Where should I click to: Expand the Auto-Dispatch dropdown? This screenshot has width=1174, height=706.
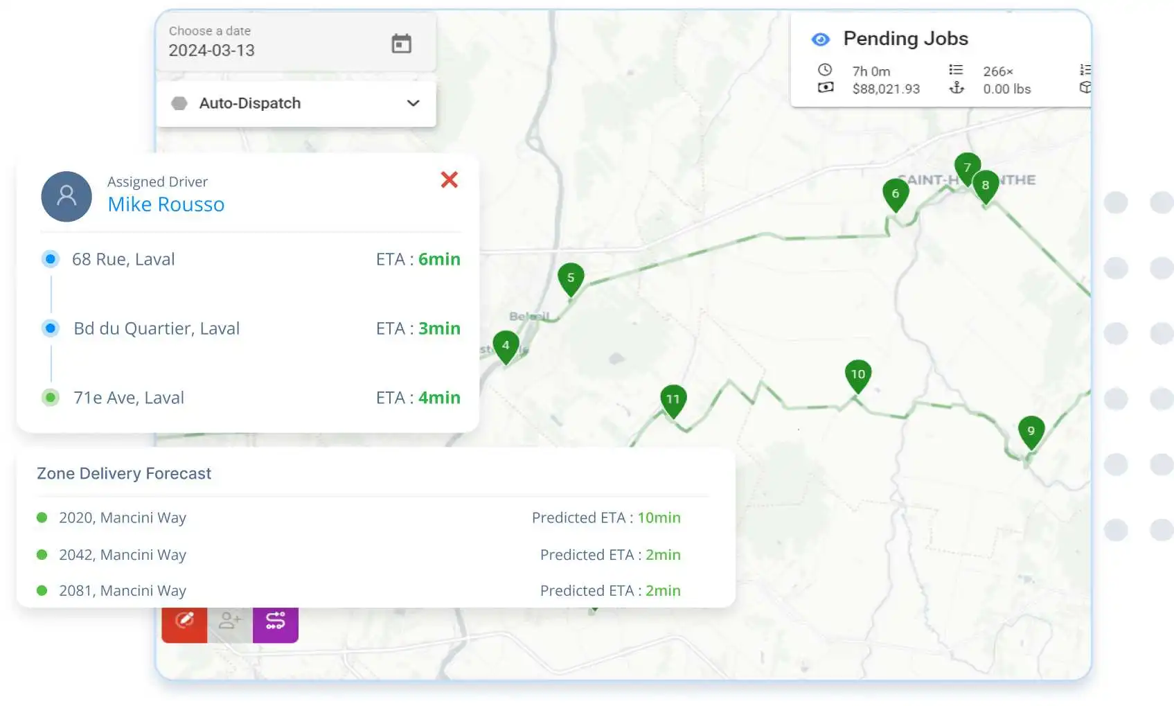tap(413, 103)
